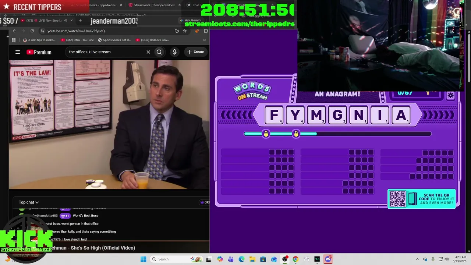Run the YouTube search with magnifier button
Screen dimensions: 471x265
pyautogui.click(x=159, y=52)
